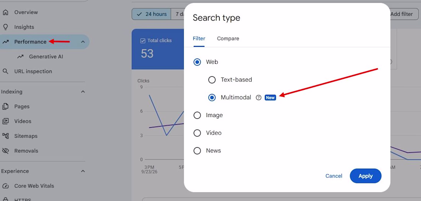This screenshot has height=201, width=421.
Task: Collapse the Indexing section chevron
Action: click(83, 92)
